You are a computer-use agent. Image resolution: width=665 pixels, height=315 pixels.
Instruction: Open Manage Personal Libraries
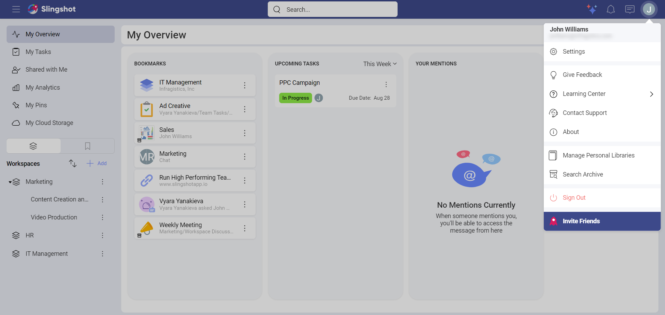pos(602,155)
